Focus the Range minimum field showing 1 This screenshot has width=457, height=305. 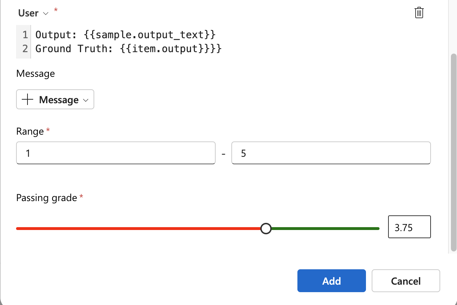[116, 153]
